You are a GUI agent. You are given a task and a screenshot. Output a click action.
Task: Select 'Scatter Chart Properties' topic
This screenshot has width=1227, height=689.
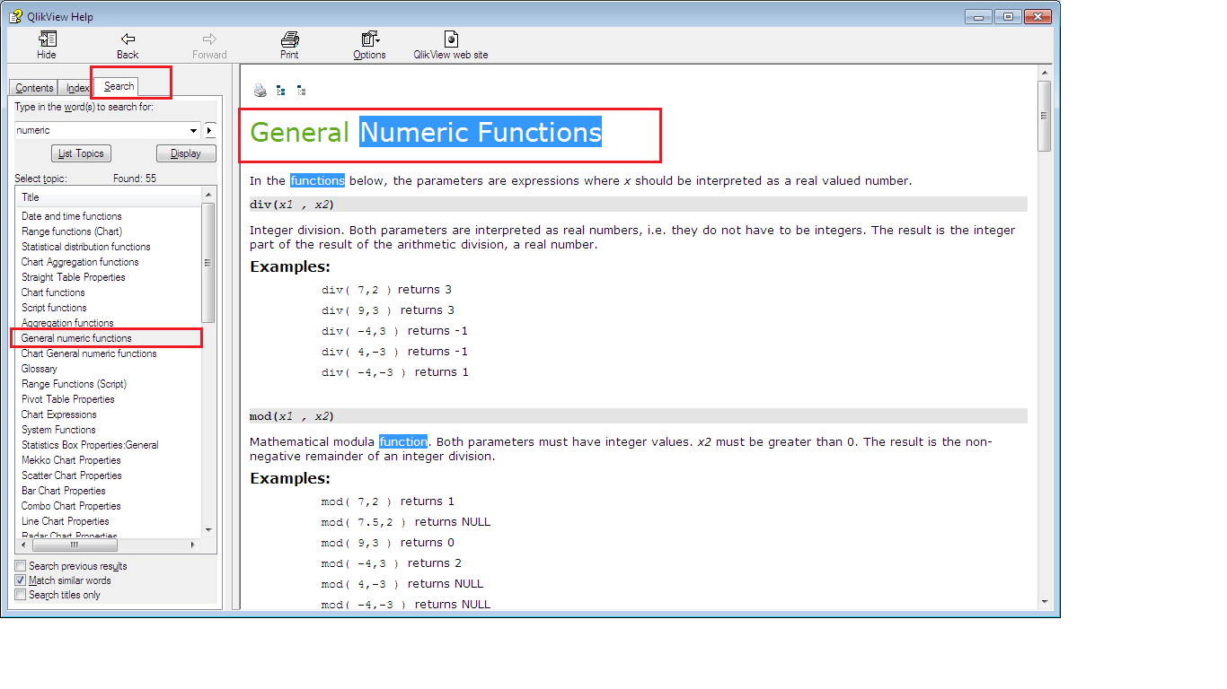click(72, 475)
